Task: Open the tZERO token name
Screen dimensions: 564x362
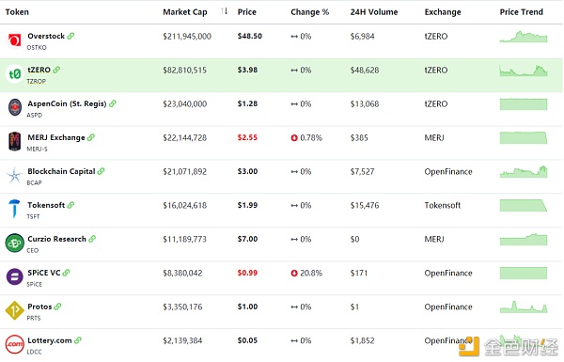Action: [39, 70]
